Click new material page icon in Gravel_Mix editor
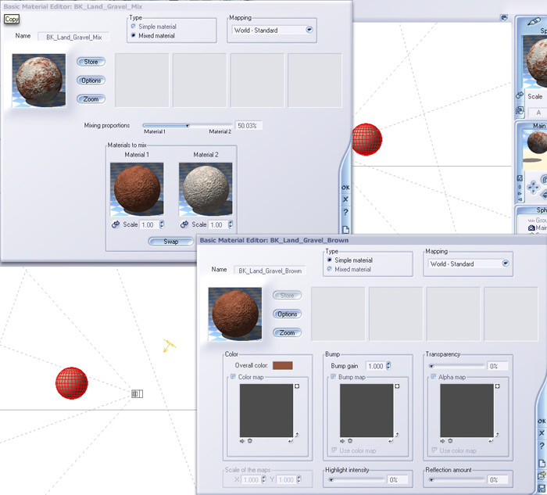The width and height of the screenshot is (547, 495). (345, 230)
